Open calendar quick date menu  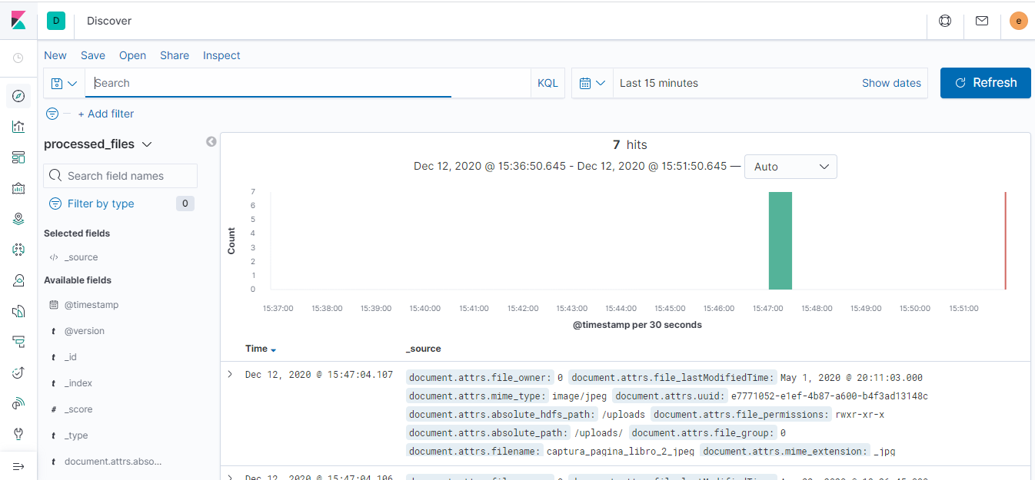pyautogui.click(x=592, y=83)
